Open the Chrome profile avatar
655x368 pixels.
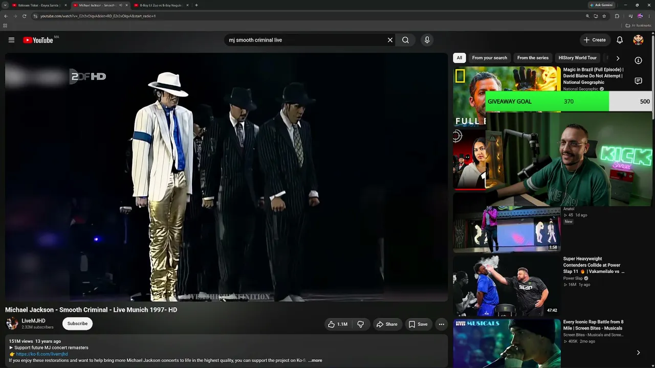640,16
